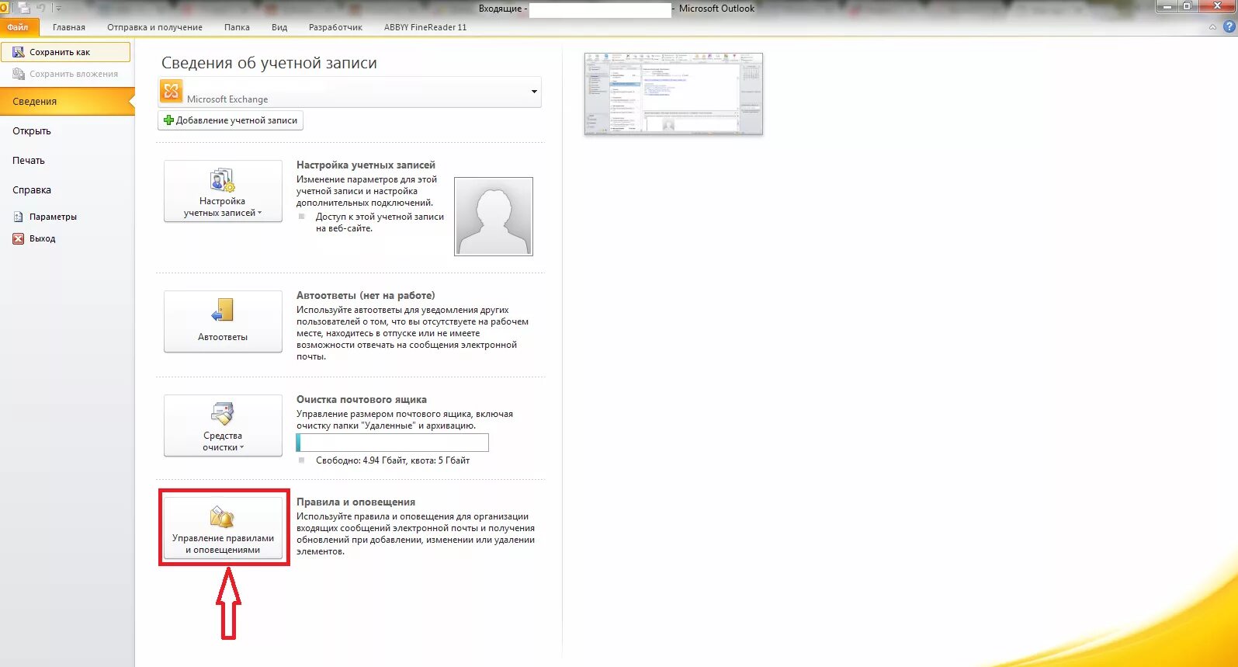Click the Очистка почтового ящика heading
This screenshot has height=667, width=1238.
pos(362,400)
